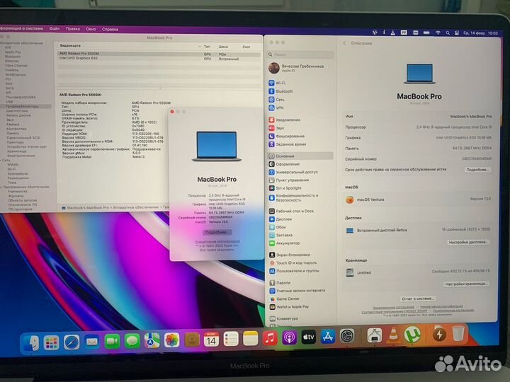Open Siri и Spotlight settings
The height and width of the screenshot is (382, 510).
click(x=285, y=188)
